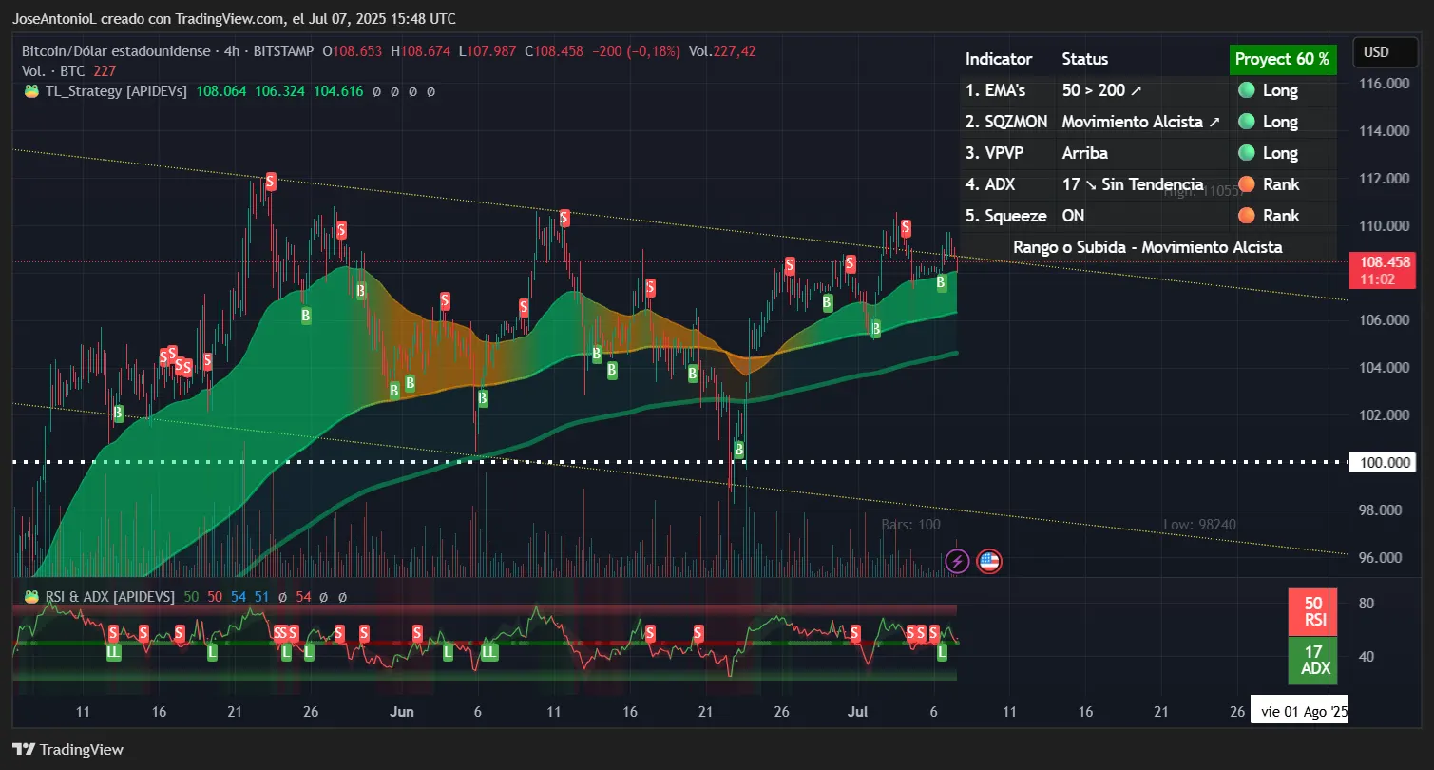Open the US flag economic events icon
This screenshot has width=1434, height=770.
[989, 562]
